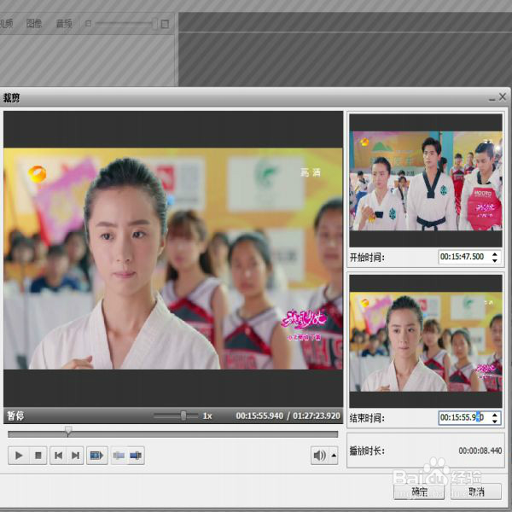Set the end point marker icon
This screenshot has height=512, width=512.
click(136, 455)
